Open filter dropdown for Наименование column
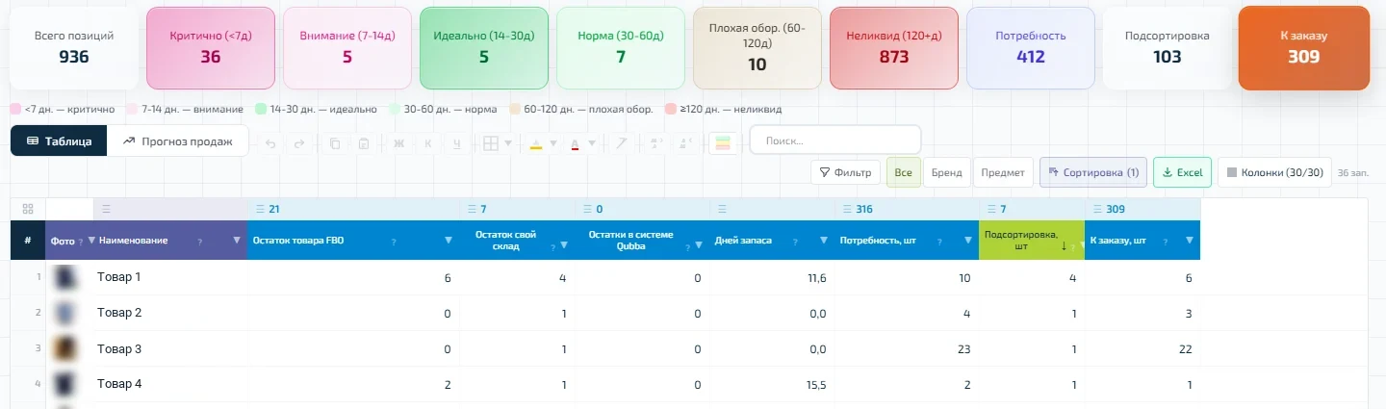This screenshot has height=409, width=1386. pos(237,240)
